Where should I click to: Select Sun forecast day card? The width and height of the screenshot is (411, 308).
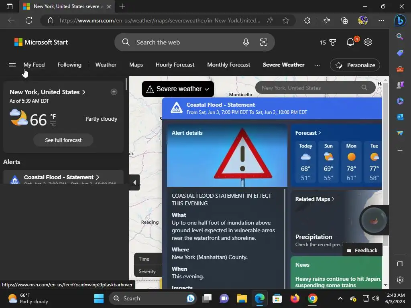pos(328,162)
